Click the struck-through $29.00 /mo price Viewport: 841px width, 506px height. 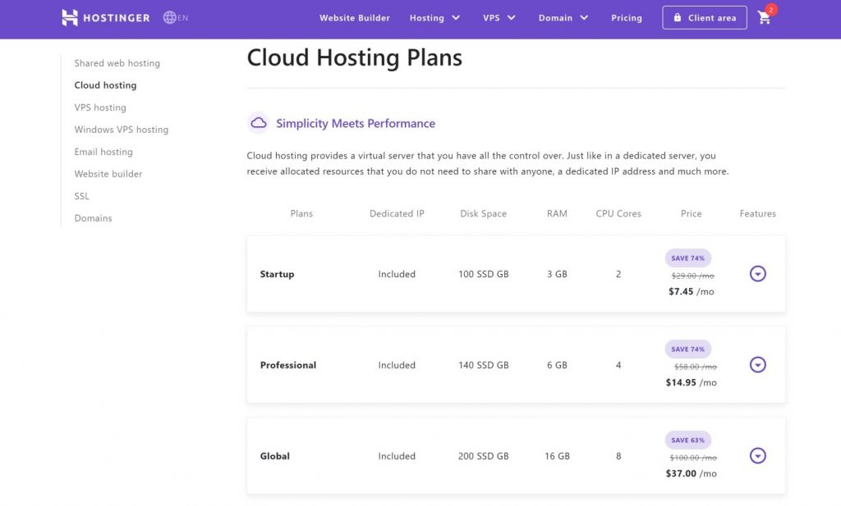[692, 276]
